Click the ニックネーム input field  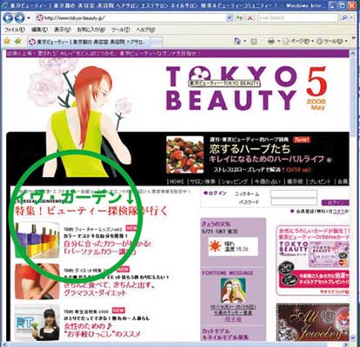294,194
